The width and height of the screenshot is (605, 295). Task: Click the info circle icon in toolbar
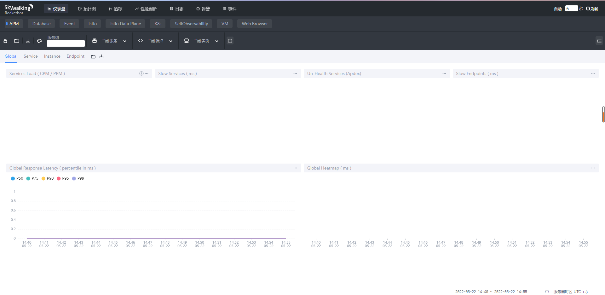[230, 41]
